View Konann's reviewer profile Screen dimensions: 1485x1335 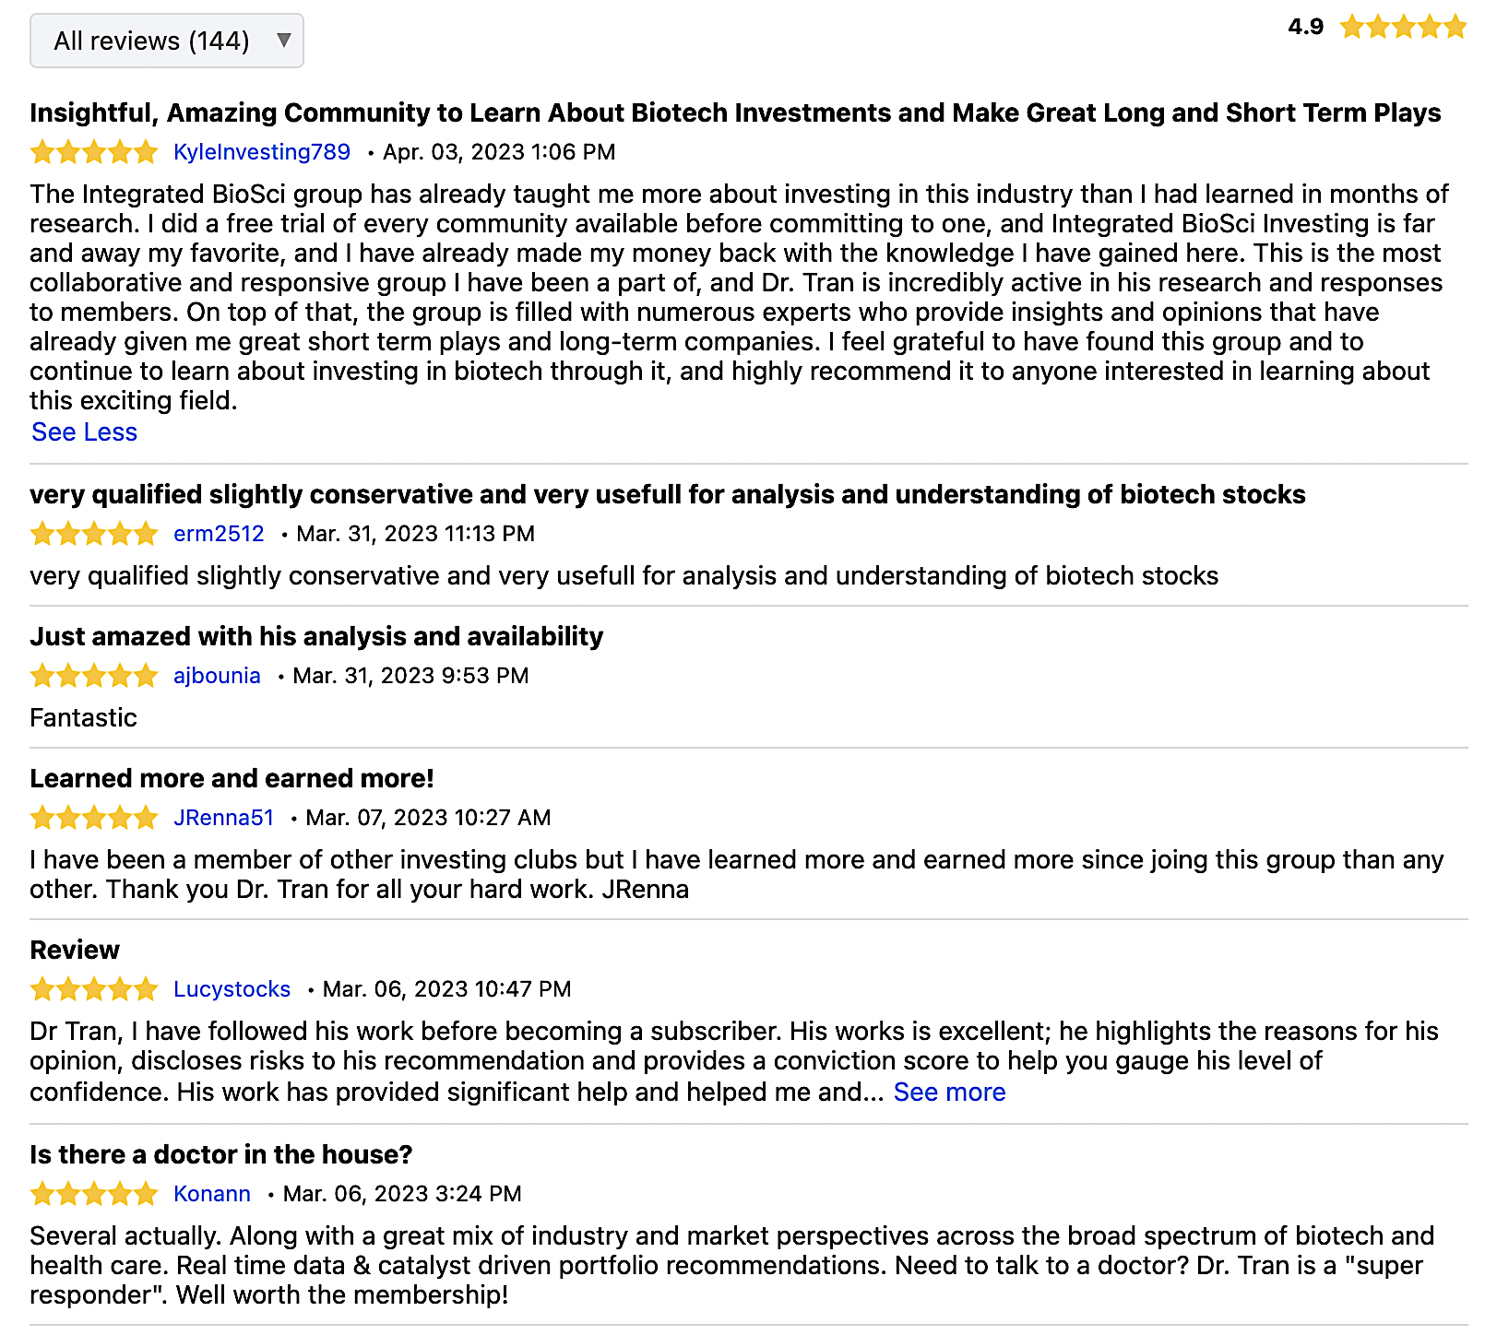coord(212,1194)
